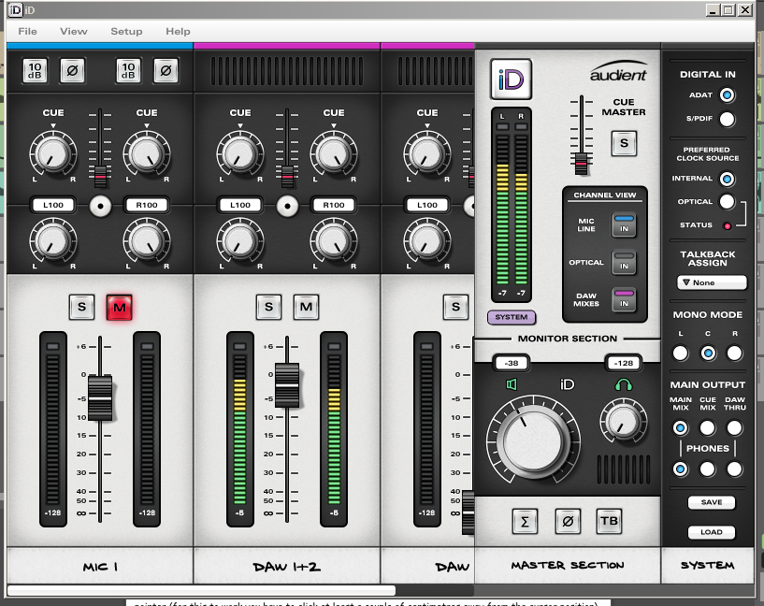
Task: Click the MIC 1 main fader handle
Action: coord(100,397)
